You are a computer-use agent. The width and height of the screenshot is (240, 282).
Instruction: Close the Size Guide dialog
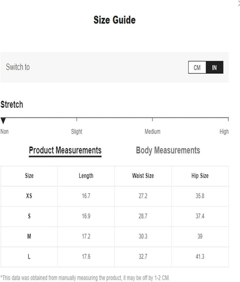(x=239, y=3)
